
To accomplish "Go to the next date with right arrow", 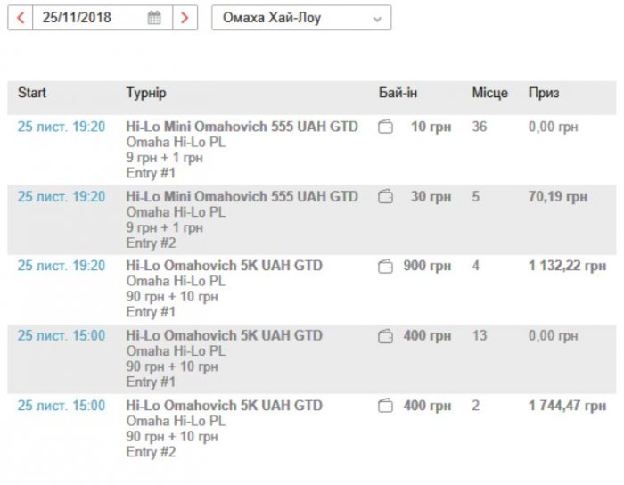I will 185,18.
